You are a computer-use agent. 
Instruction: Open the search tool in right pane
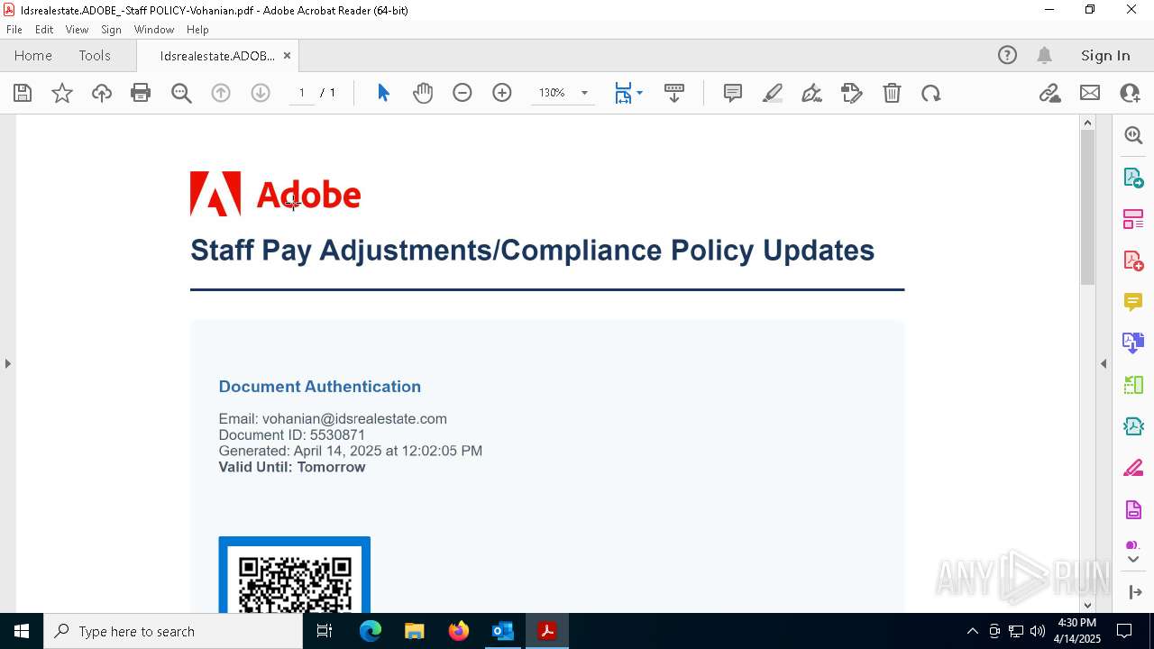(1133, 135)
